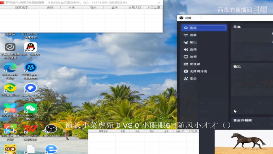
Task: Click the monitor-output icon beside 输出
Action: pyautogui.click(x=186, y=42)
